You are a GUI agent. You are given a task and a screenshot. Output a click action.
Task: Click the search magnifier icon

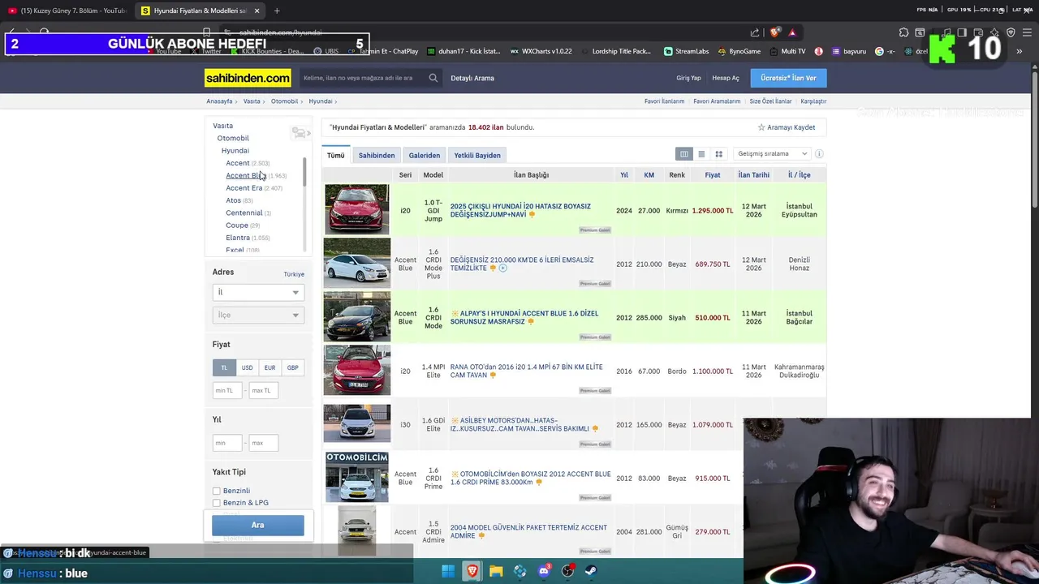click(x=433, y=78)
